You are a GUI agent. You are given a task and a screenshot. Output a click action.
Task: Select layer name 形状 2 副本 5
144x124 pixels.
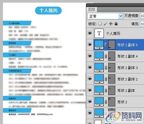pos(128,45)
